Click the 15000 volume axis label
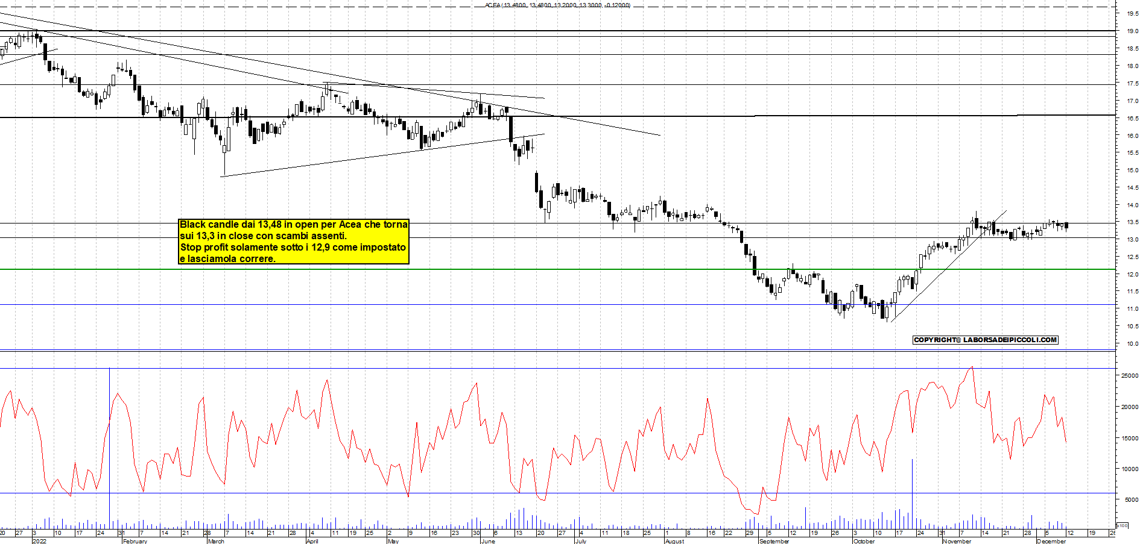This screenshot has height=544, width=1140. pos(1130,438)
